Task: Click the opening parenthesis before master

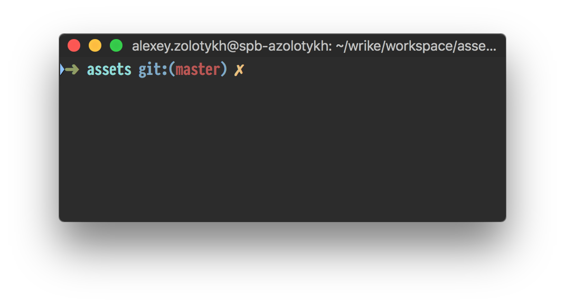Action: (x=172, y=69)
